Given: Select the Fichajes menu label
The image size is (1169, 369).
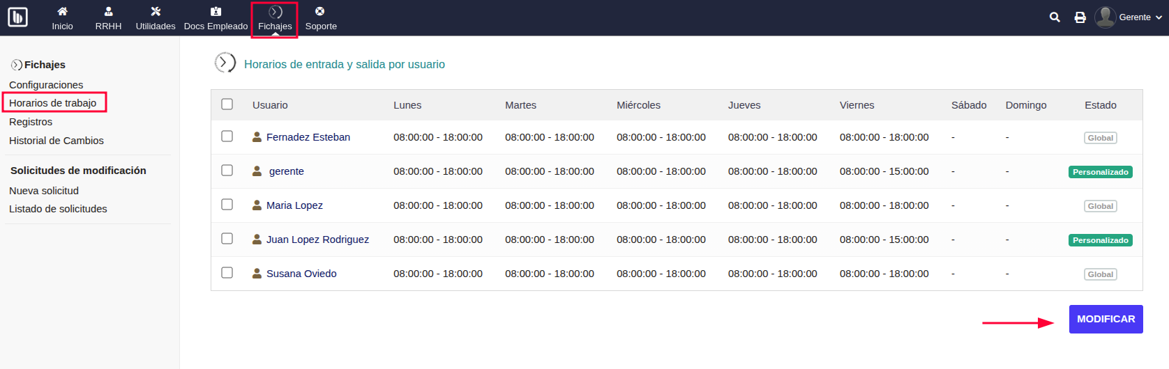Looking at the screenshot, I should (x=275, y=26).
